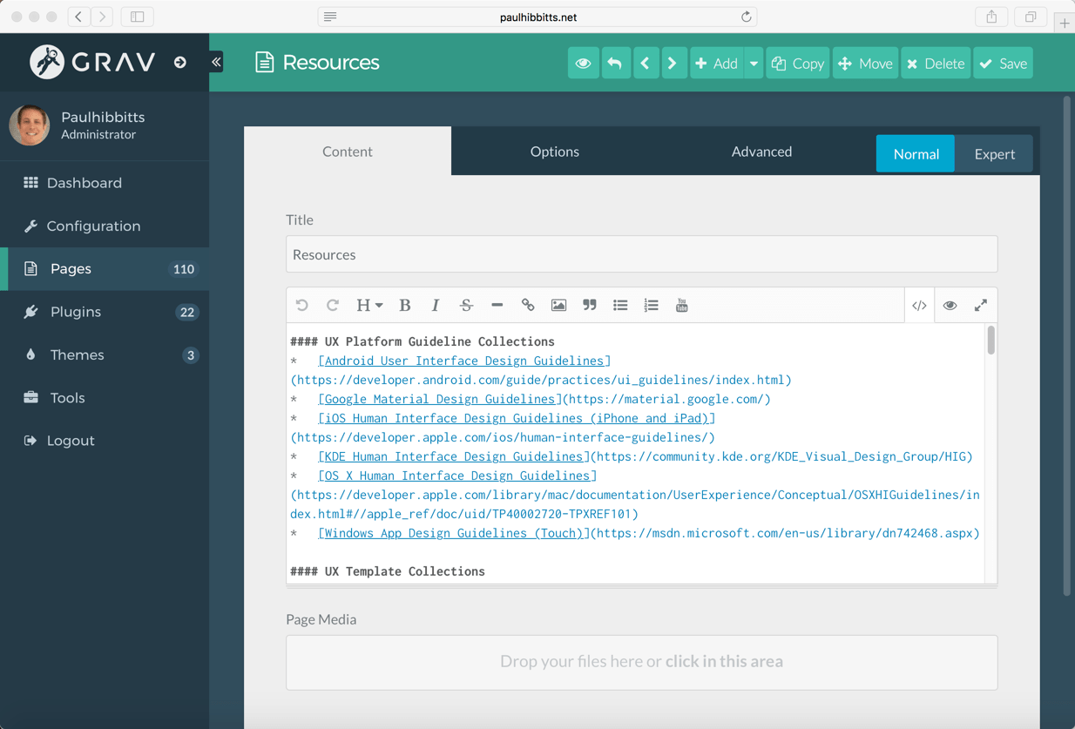Insert a blockquote in the editor

[589, 305]
